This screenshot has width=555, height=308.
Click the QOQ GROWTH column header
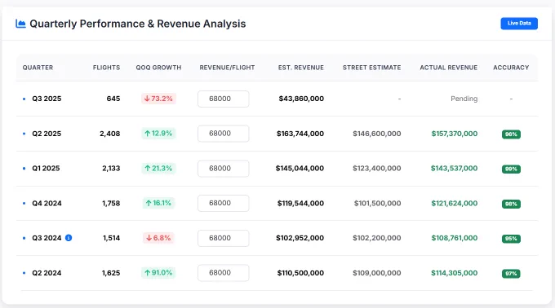(158, 68)
